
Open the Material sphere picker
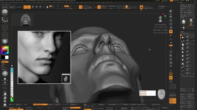click(x=5, y=42)
